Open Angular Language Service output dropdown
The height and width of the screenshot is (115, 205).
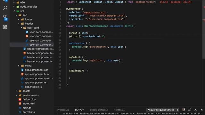click(x=163, y=110)
